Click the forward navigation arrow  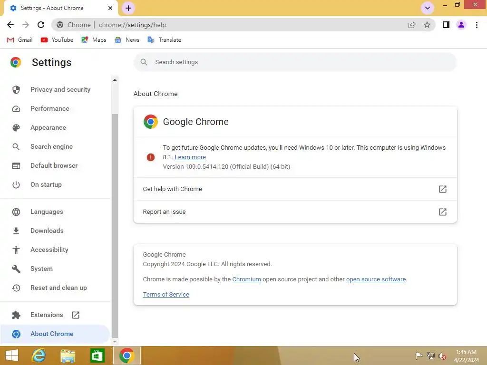26,25
